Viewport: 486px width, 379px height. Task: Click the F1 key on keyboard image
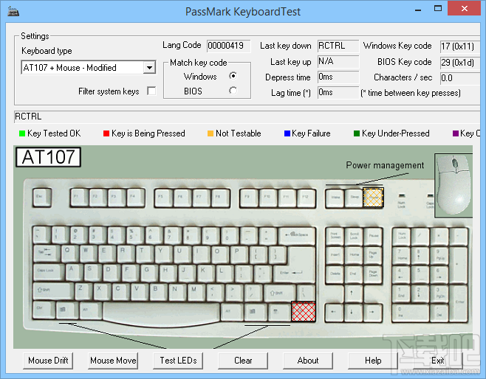[x=79, y=198]
